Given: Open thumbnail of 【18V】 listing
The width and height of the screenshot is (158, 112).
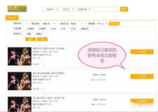Looking at the screenshot, I should click(19, 104).
